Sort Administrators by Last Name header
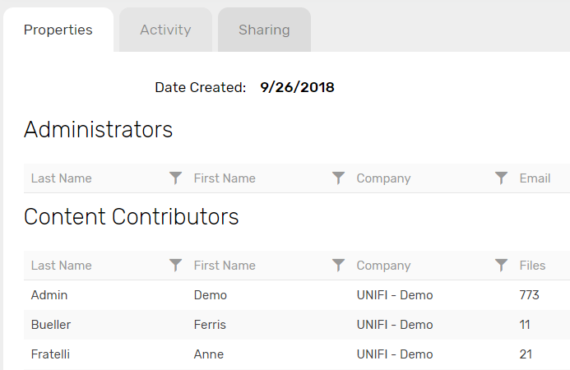This screenshot has width=570, height=370. click(62, 178)
